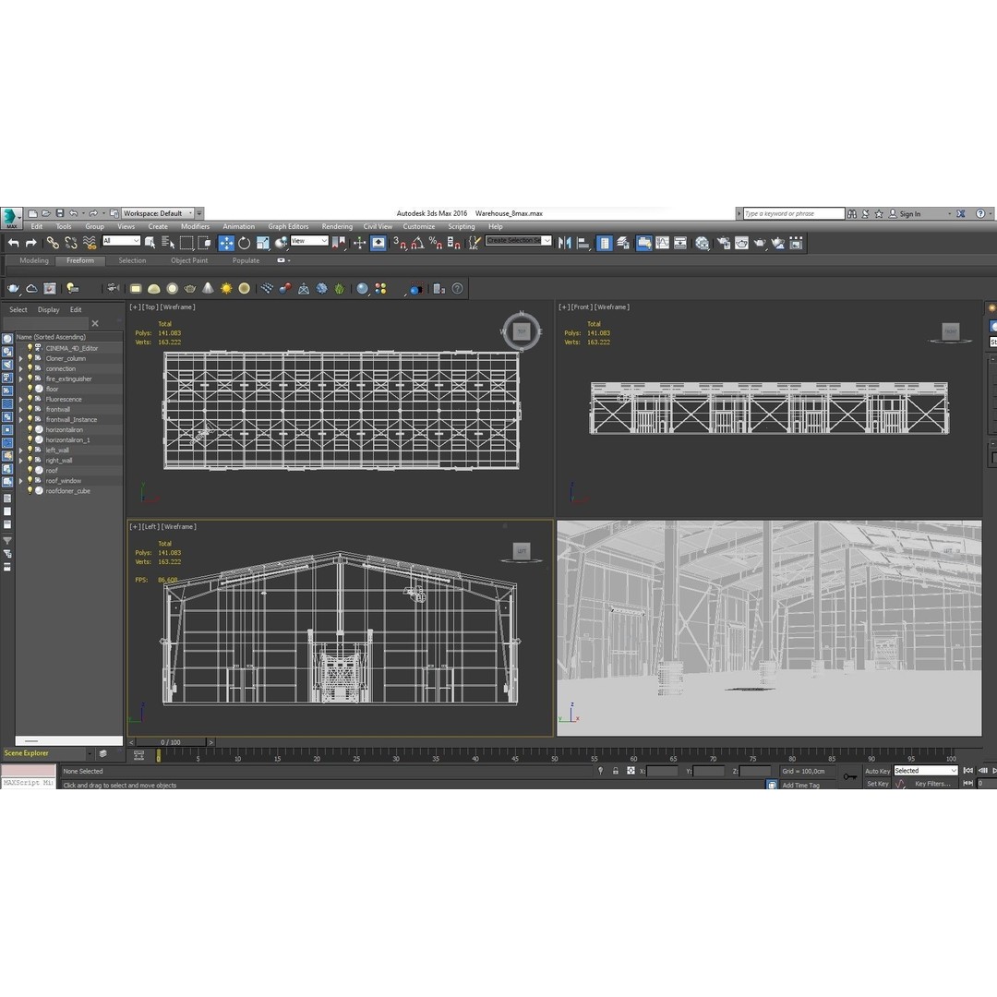Expand the roof_window tree node
Viewport: 997px width, 997px height.
pyautogui.click(x=20, y=481)
